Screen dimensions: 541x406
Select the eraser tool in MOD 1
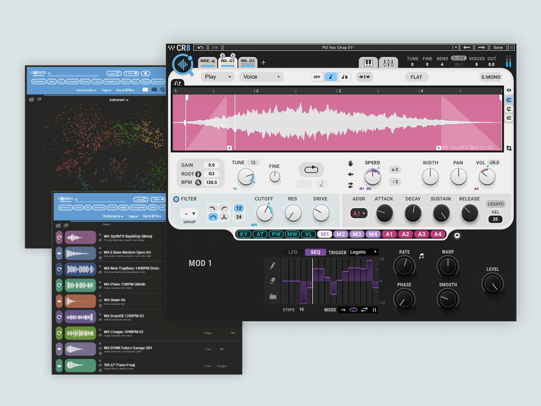[273, 281]
